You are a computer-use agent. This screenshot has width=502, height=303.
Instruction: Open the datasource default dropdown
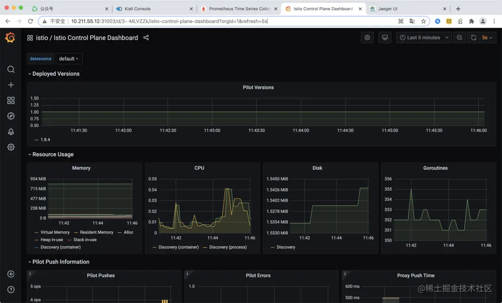(69, 59)
